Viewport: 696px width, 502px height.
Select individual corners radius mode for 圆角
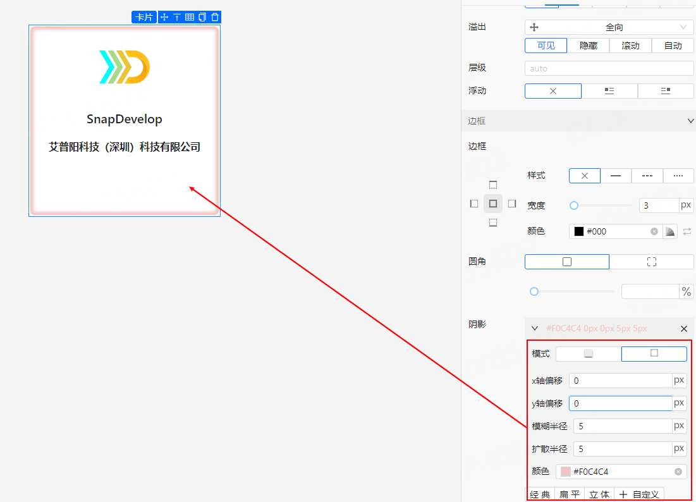(x=651, y=262)
